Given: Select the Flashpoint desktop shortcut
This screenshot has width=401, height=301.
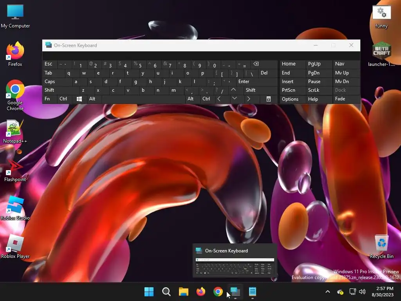Looking at the screenshot, I should 15,170.
